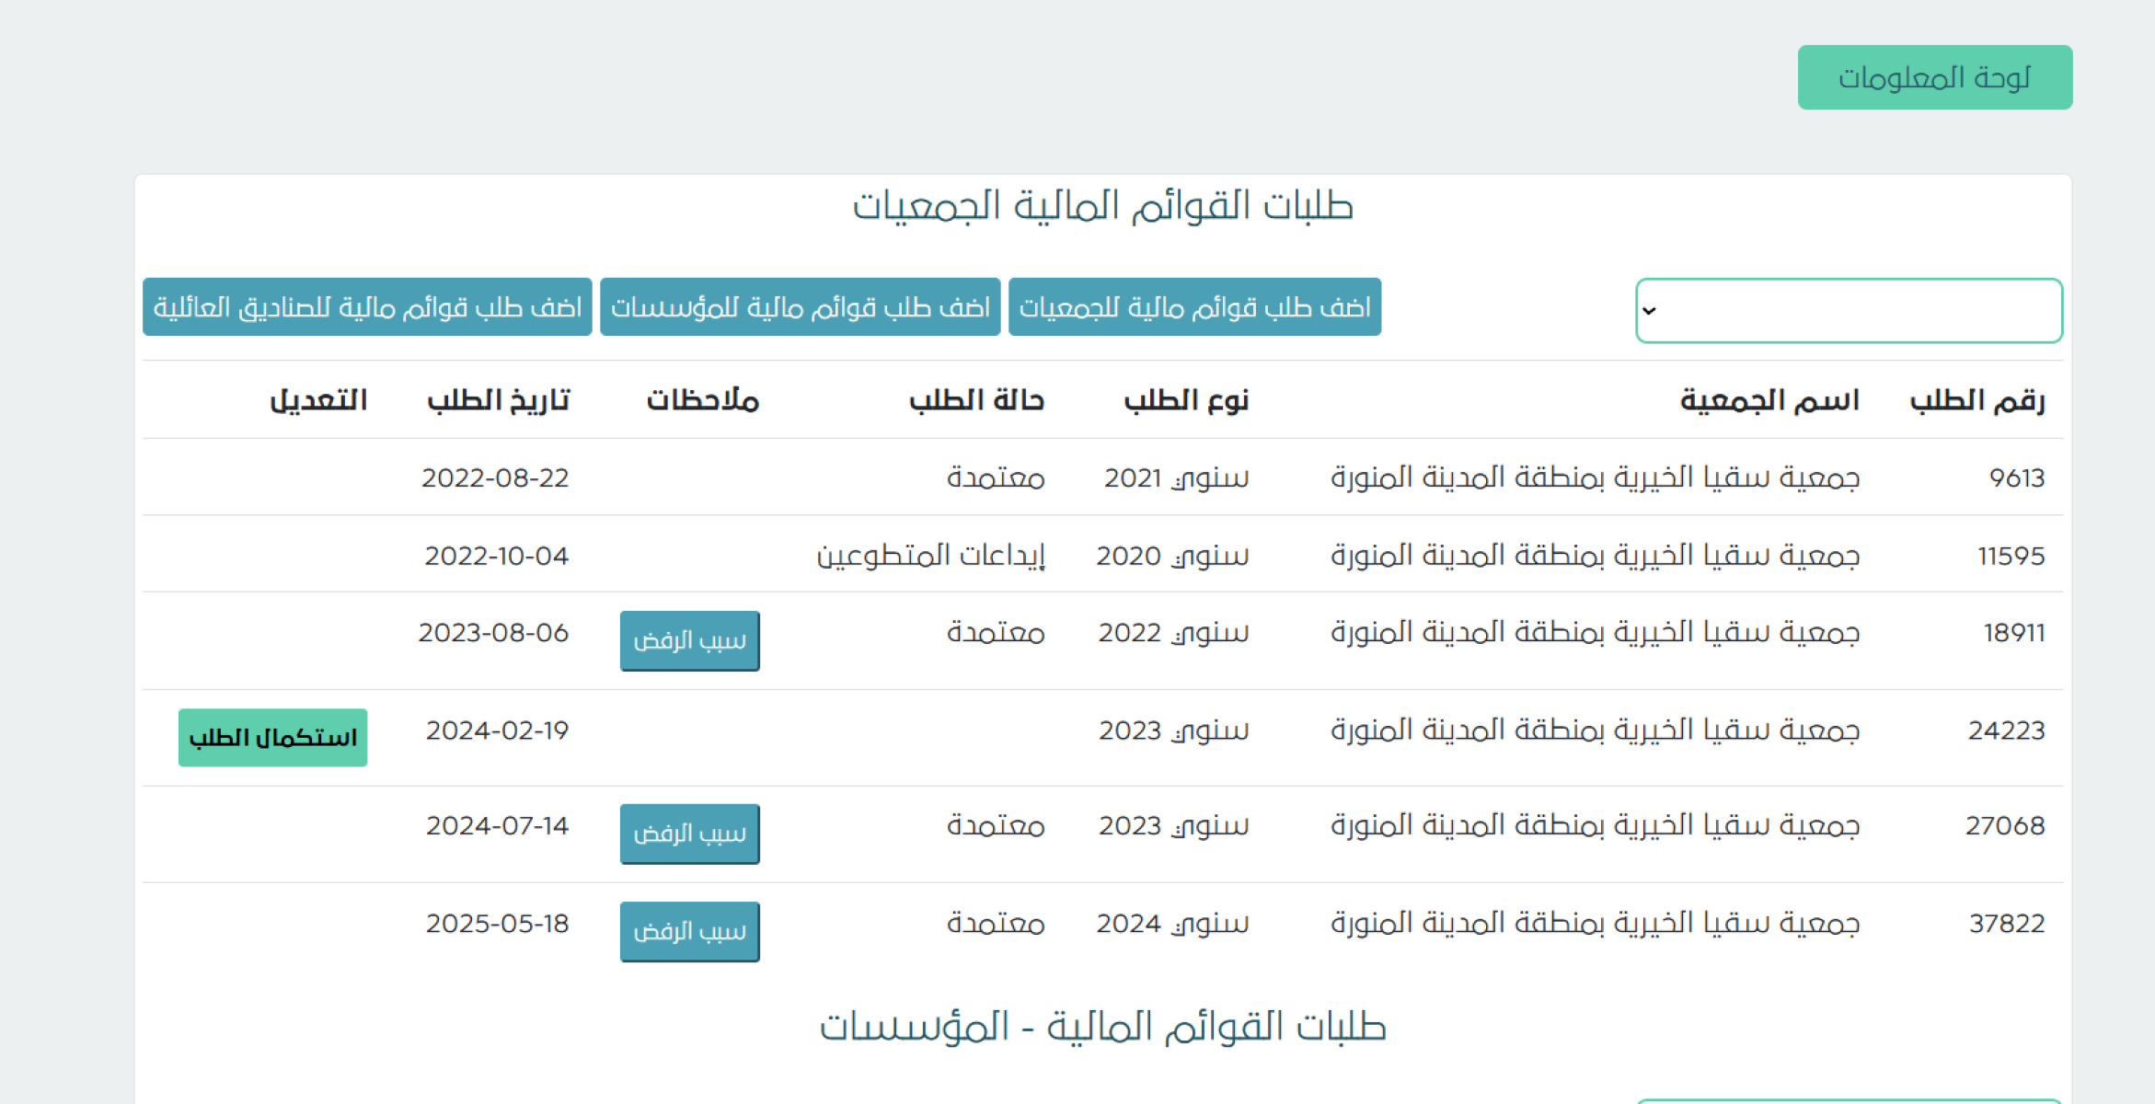Viewport: 2155px width, 1104px height.
Task: Click the date 2025-05-18 cell
Action: click(x=497, y=923)
